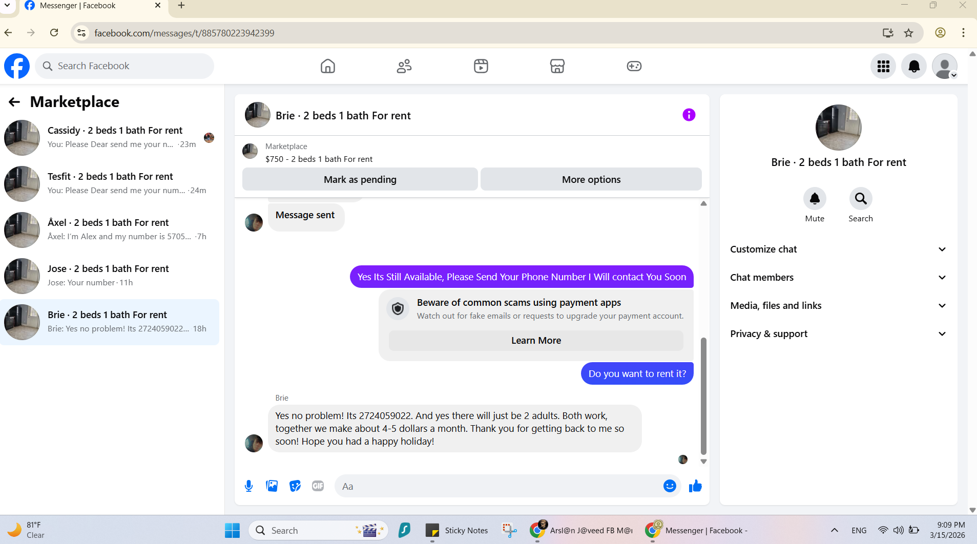The height and width of the screenshot is (544, 977).
Task: Click the chat scrollbar thumb
Action: [703, 396]
